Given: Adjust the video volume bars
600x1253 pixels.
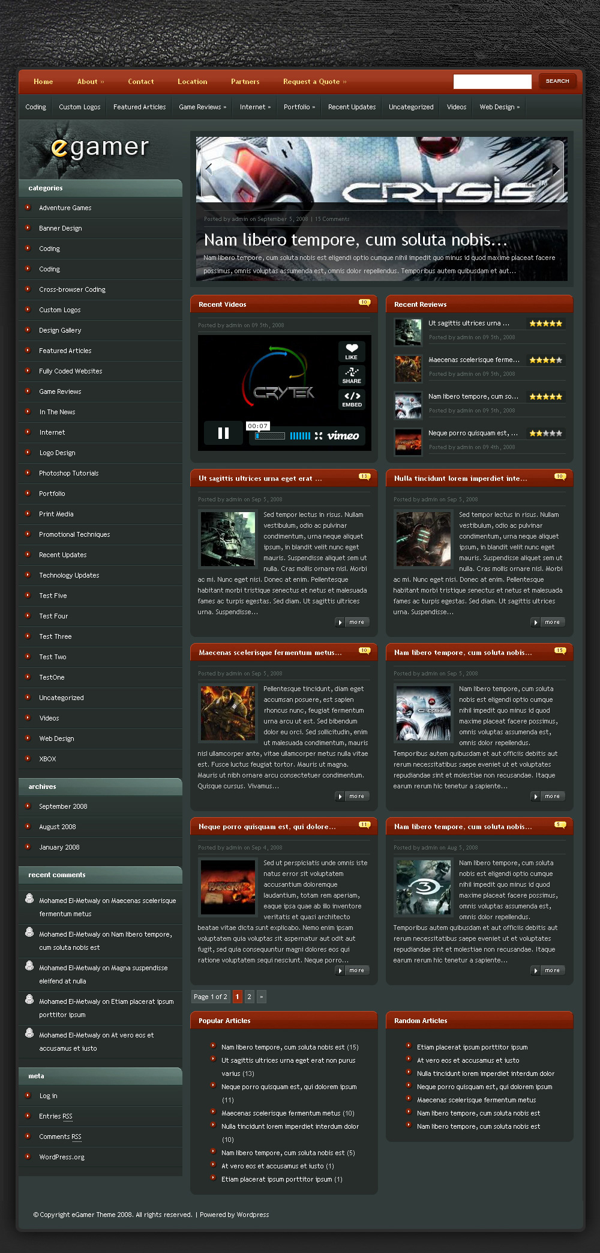Looking at the screenshot, I should [x=300, y=436].
